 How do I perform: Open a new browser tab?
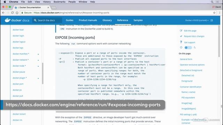(54, 8)
